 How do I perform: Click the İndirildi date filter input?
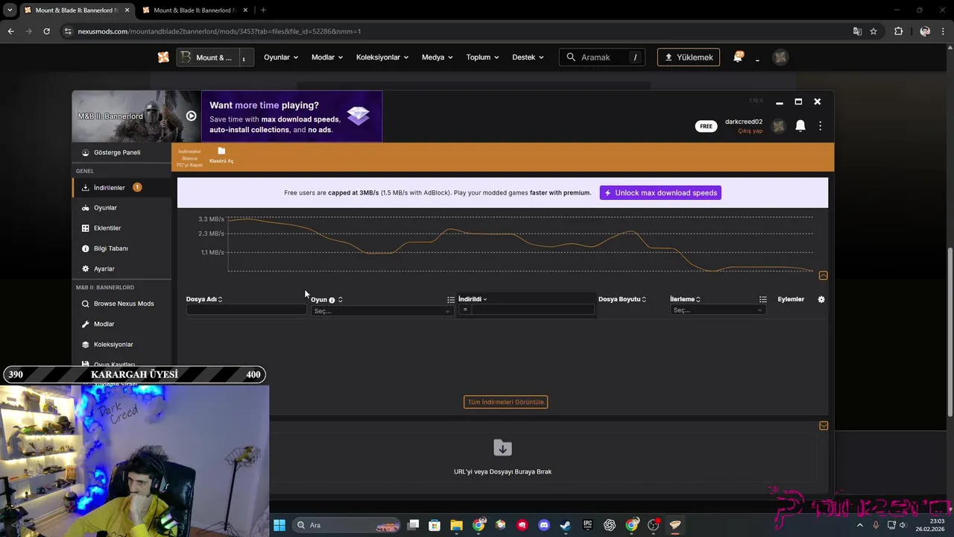(x=533, y=310)
